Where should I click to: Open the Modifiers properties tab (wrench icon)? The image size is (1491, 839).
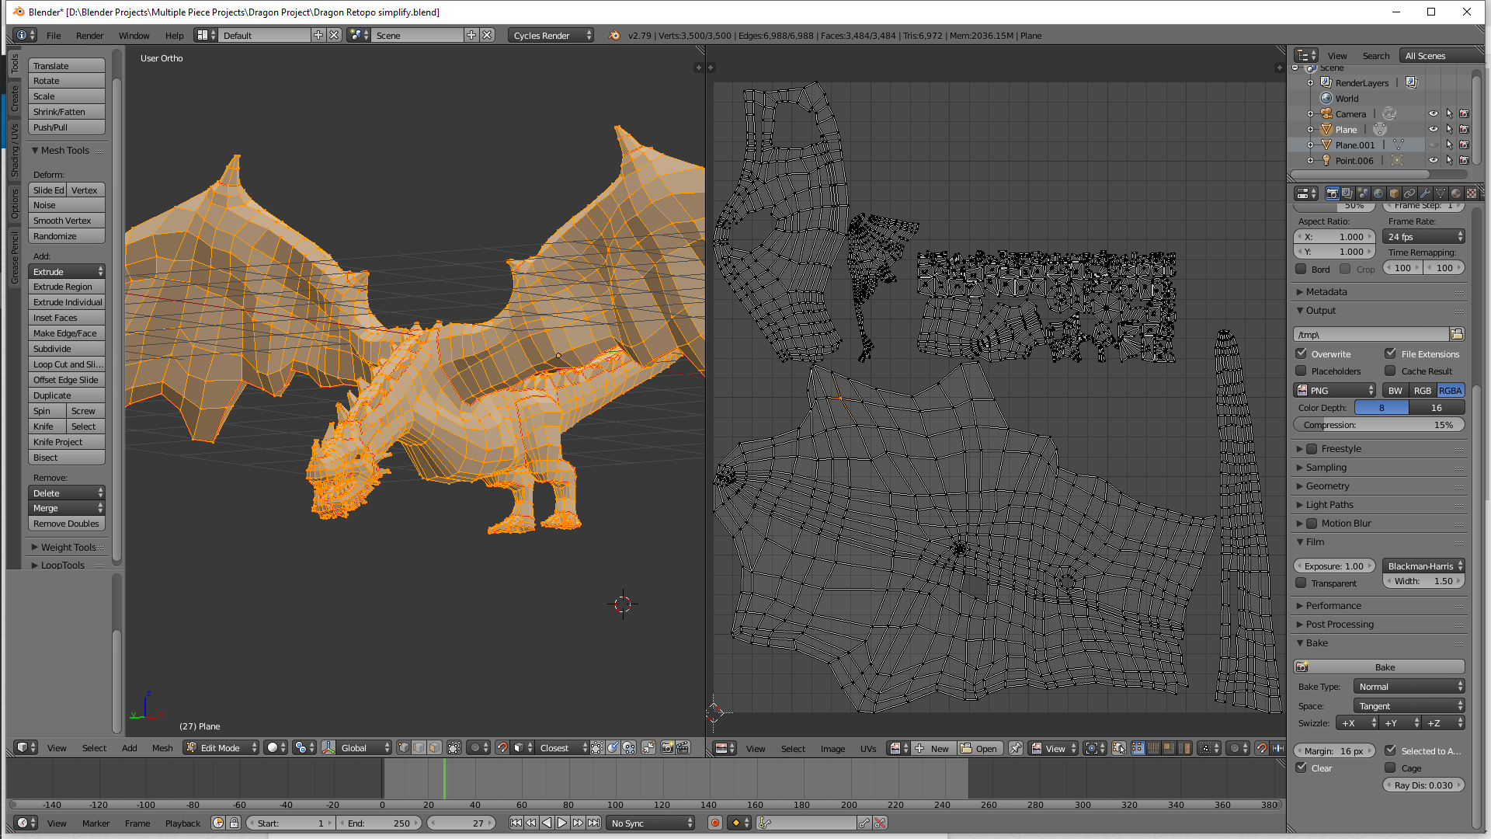click(x=1425, y=193)
